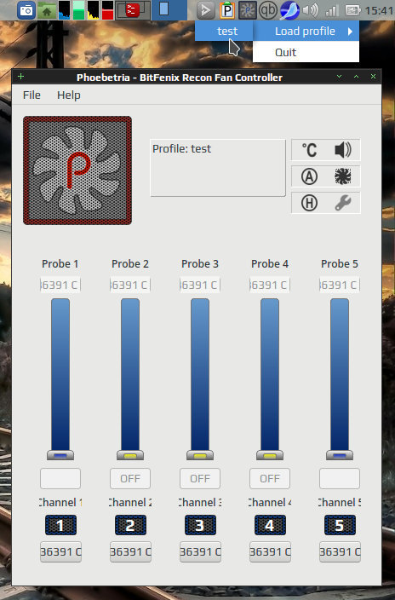Click the home folder icon in panel
Viewport: 395px width, 600px height.
[x=47, y=10]
